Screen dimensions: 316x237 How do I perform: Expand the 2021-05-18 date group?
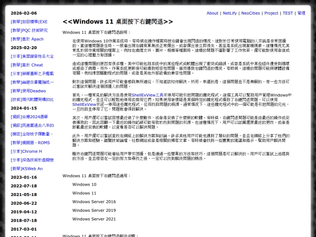pyautogui.click(x=24, y=195)
